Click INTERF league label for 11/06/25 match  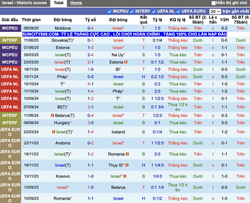10,40
